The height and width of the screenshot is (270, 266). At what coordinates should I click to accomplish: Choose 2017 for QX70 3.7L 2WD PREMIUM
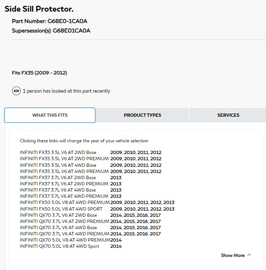(x=155, y=221)
